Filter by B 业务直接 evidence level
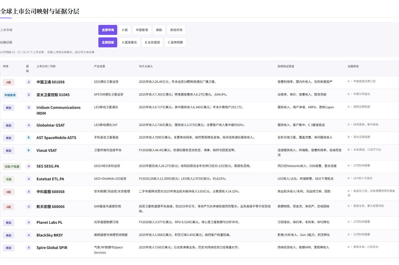399x265 pixels. 152,42
